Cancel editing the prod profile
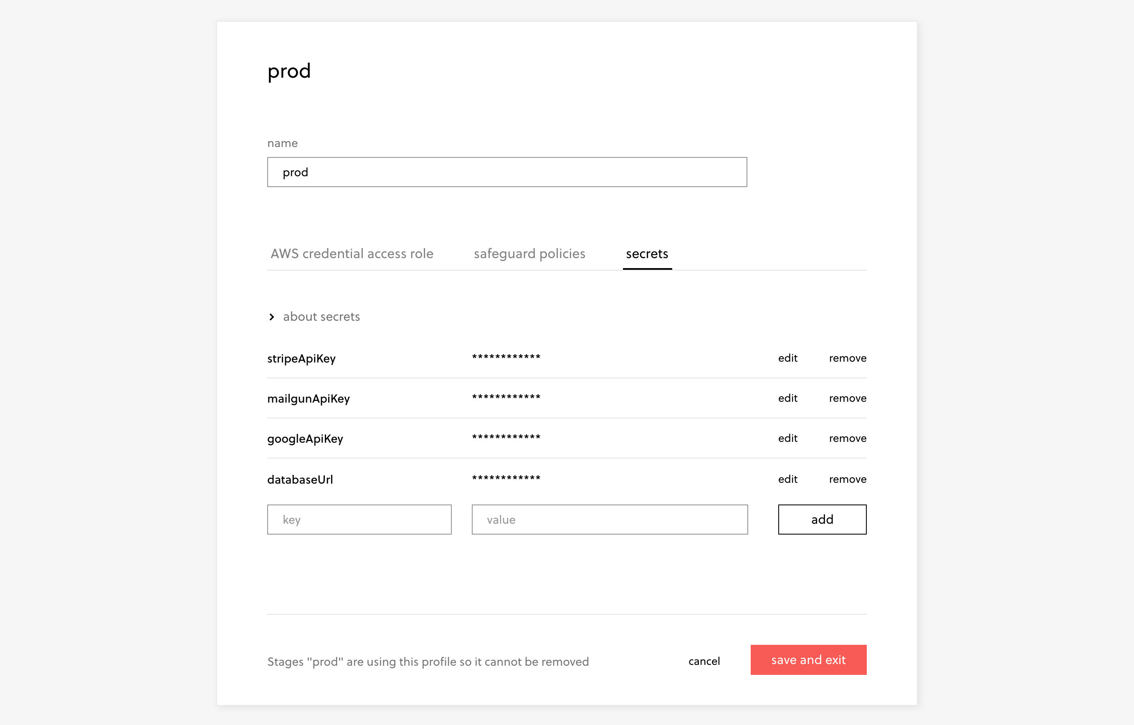The width and height of the screenshot is (1134, 725). 704,661
